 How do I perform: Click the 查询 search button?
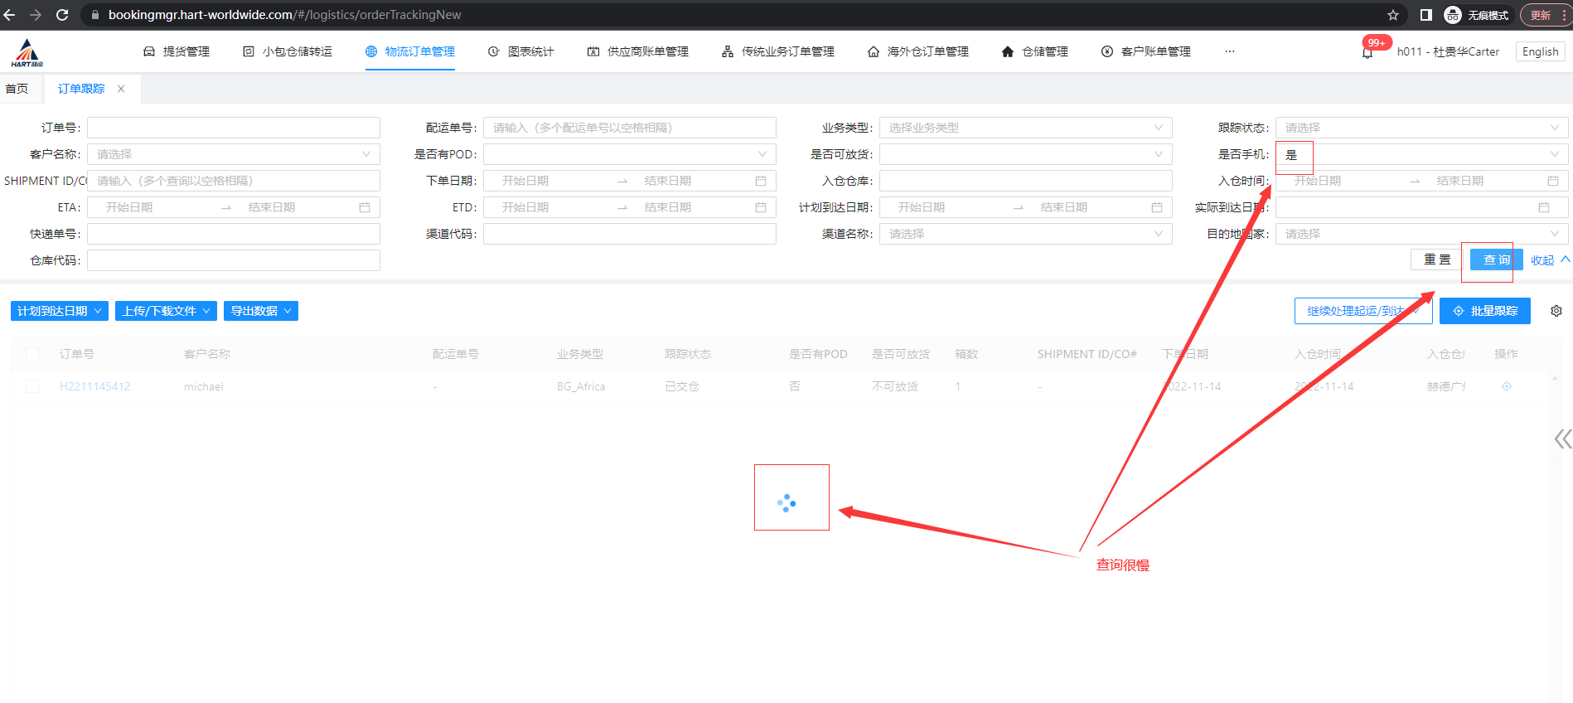pos(1495,259)
